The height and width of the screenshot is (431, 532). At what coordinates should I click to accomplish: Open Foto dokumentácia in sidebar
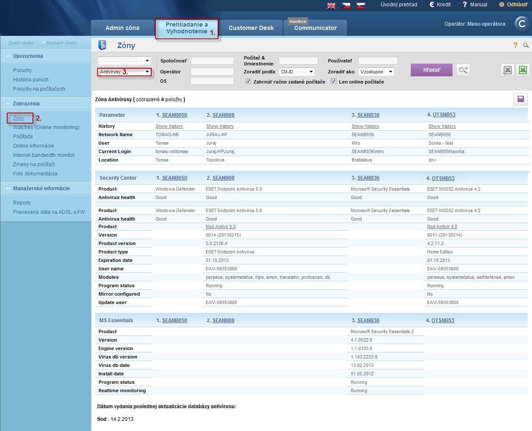(x=35, y=174)
